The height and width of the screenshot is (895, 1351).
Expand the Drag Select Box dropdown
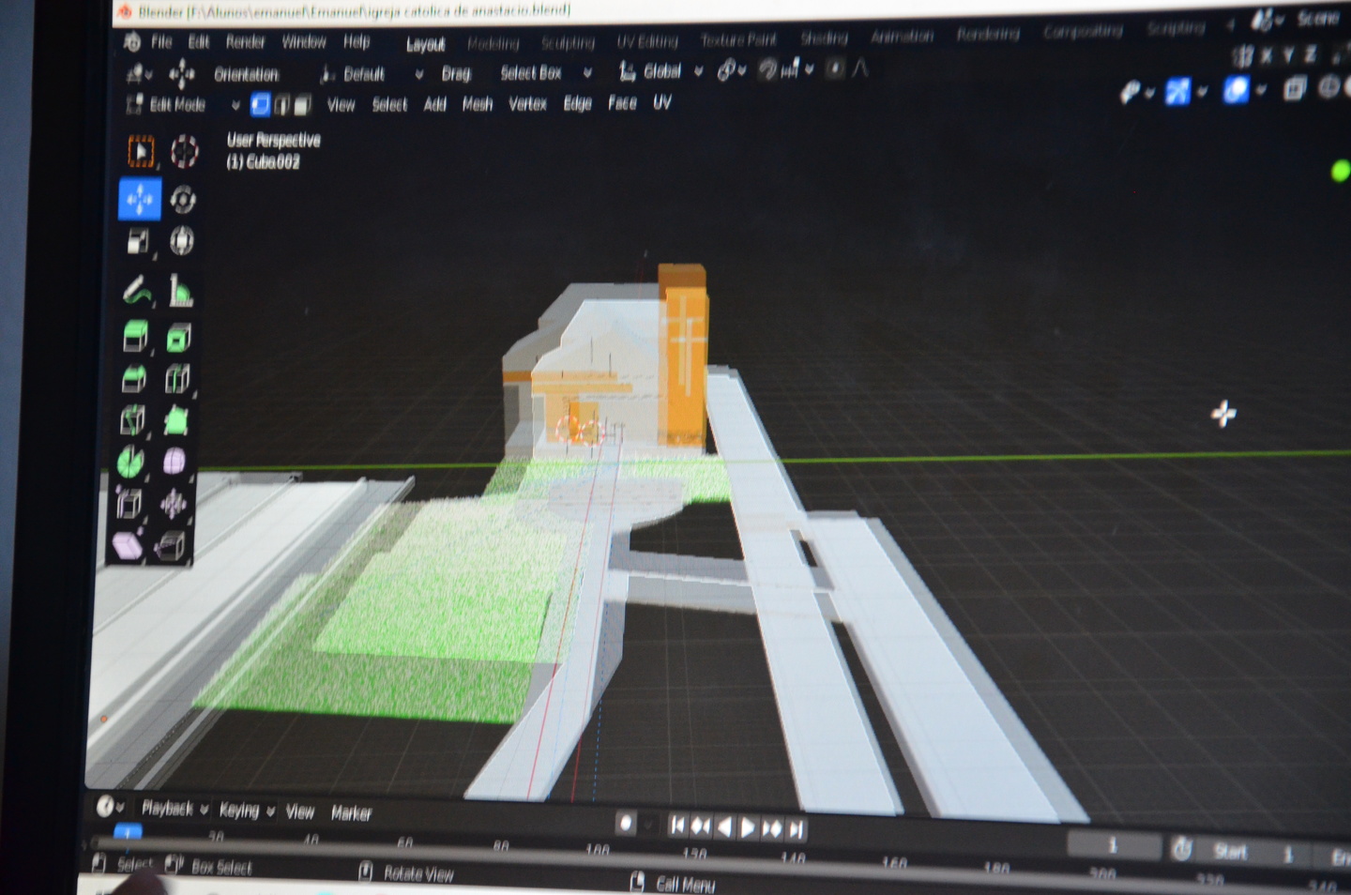tap(545, 73)
